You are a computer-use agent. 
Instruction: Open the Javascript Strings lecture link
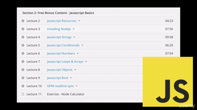pos(59,37)
